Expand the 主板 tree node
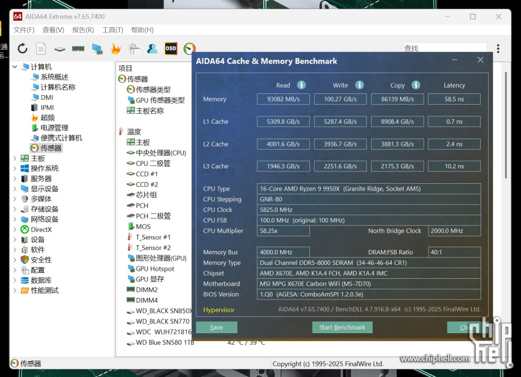Viewport: 521px width, 377px height. click(x=15, y=158)
